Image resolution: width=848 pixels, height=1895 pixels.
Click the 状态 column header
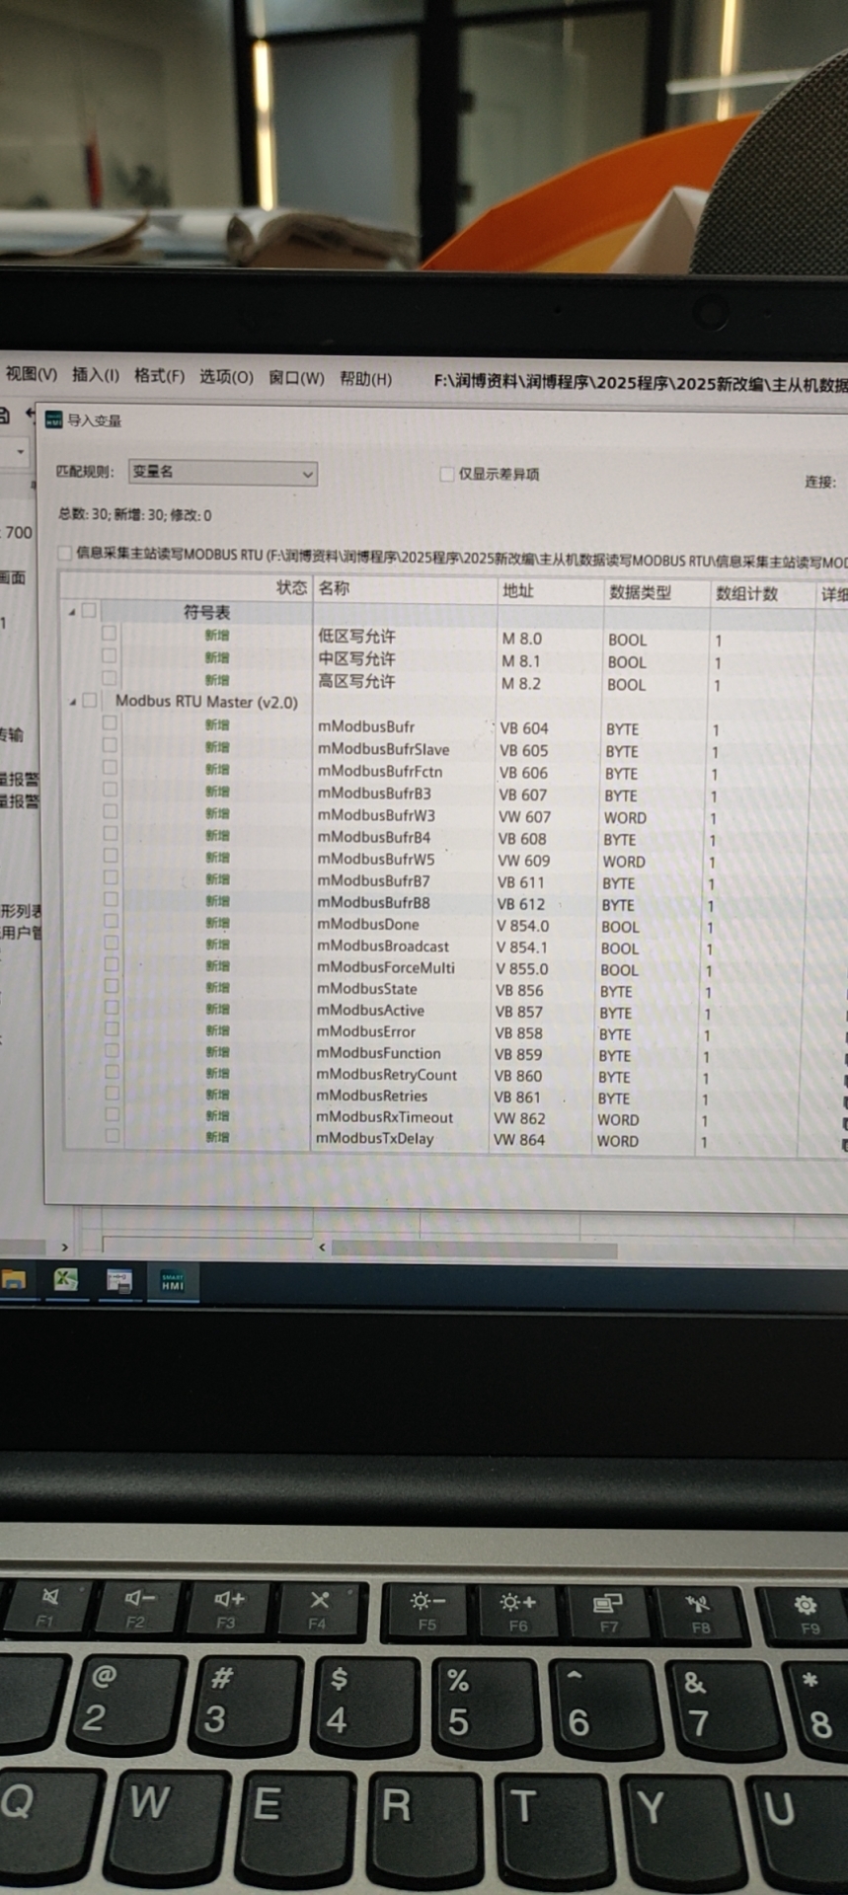(291, 587)
